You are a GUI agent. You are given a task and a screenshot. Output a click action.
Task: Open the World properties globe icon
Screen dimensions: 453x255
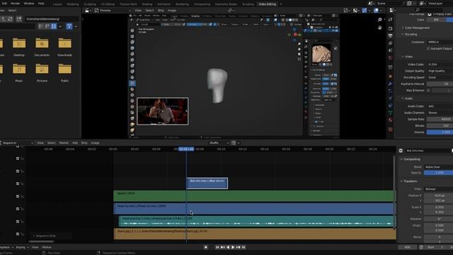390,57
